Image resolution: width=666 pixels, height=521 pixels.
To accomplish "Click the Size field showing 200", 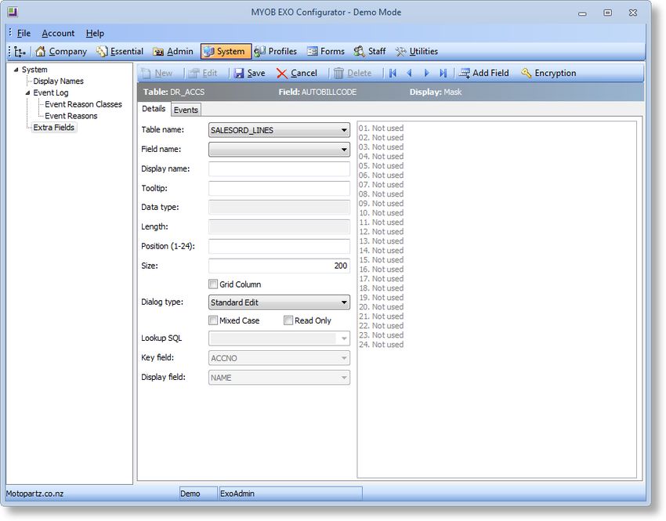I will 279,266.
